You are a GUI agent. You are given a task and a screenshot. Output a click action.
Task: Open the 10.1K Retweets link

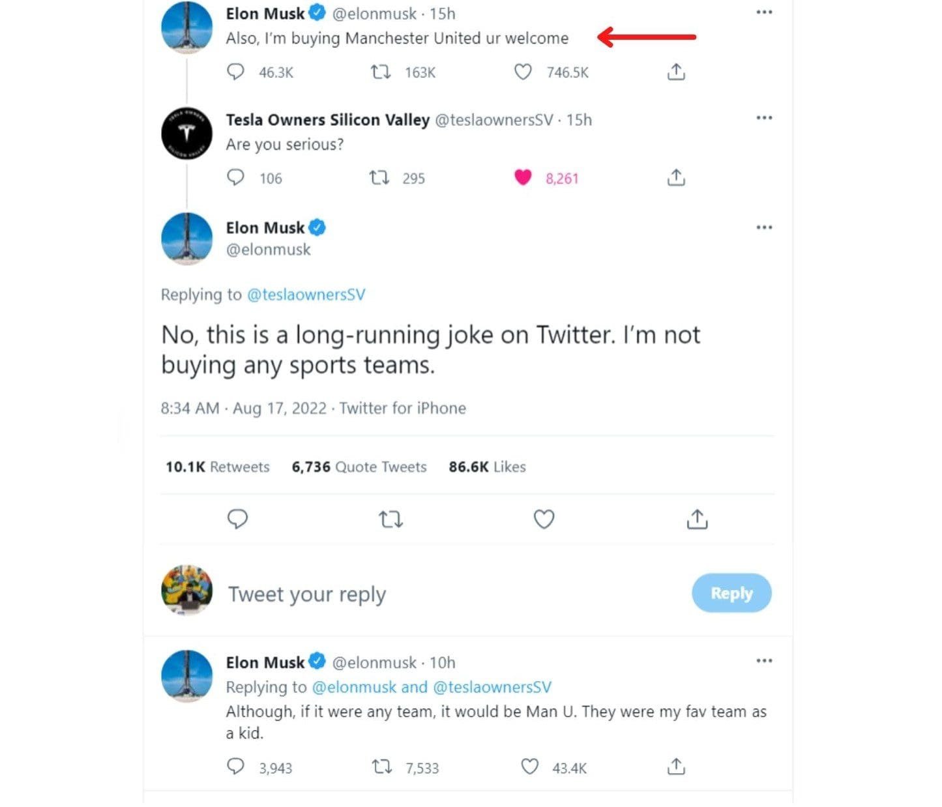pos(217,467)
